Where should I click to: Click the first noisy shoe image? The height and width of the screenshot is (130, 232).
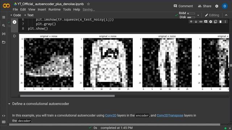[x=49, y=62]
